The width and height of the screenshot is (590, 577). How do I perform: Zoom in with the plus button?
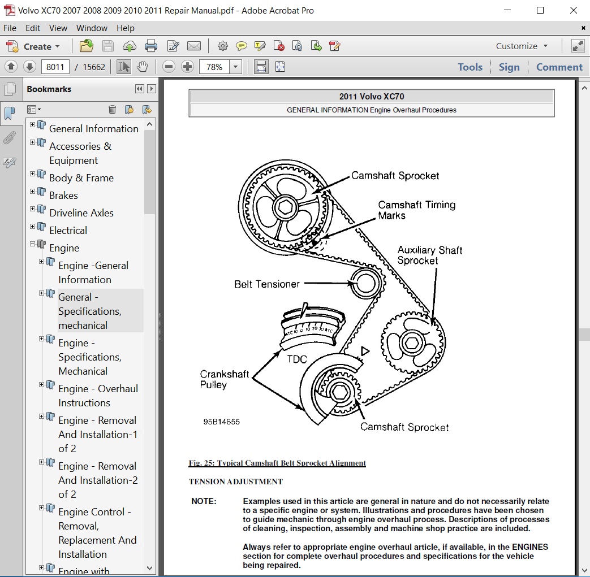(187, 67)
